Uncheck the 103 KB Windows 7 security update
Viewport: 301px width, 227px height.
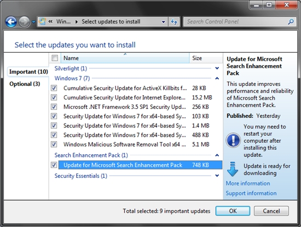coord(54,116)
